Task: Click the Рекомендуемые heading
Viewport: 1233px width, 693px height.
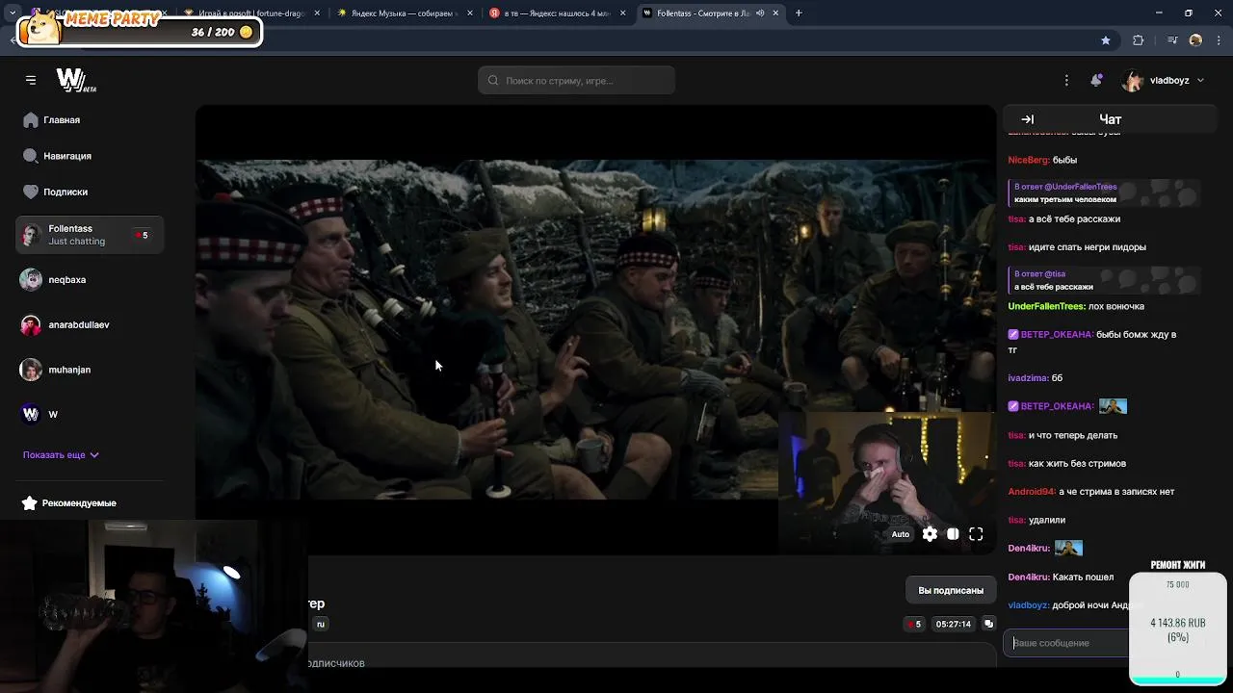Action: tap(79, 503)
